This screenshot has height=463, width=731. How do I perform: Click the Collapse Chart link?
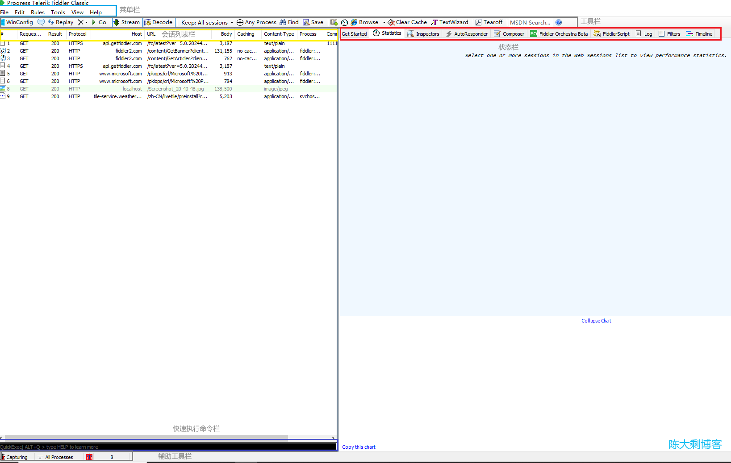(x=596, y=321)
